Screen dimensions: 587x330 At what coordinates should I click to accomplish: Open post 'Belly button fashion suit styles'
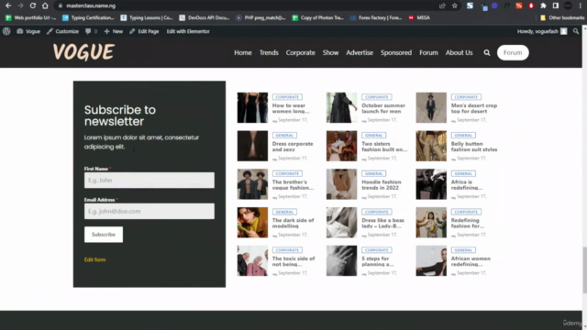click(x=474, y=147)
